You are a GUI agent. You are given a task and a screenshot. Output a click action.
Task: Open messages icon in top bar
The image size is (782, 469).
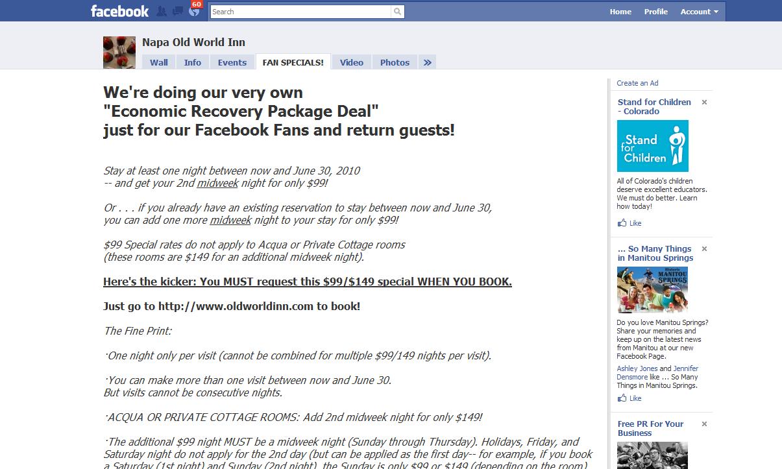click(177, 12)
